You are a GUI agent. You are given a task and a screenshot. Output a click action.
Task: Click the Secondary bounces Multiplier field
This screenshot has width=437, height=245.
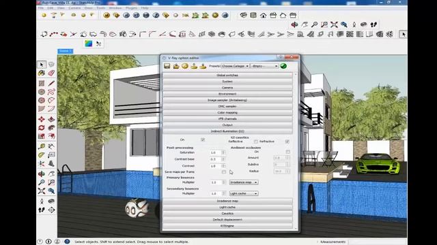click(216, 193)
